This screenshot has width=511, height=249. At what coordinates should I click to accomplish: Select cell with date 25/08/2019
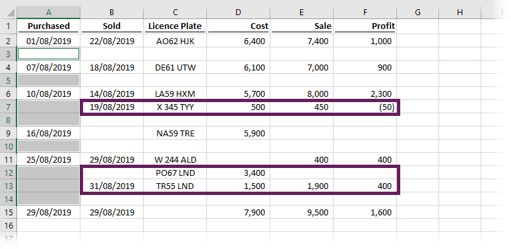coord(48,160)
